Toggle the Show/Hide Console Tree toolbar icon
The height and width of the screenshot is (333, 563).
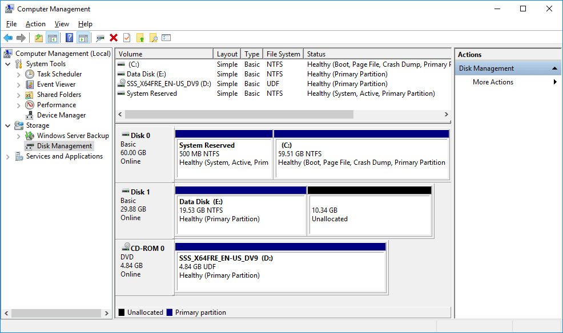click(53, 38)
